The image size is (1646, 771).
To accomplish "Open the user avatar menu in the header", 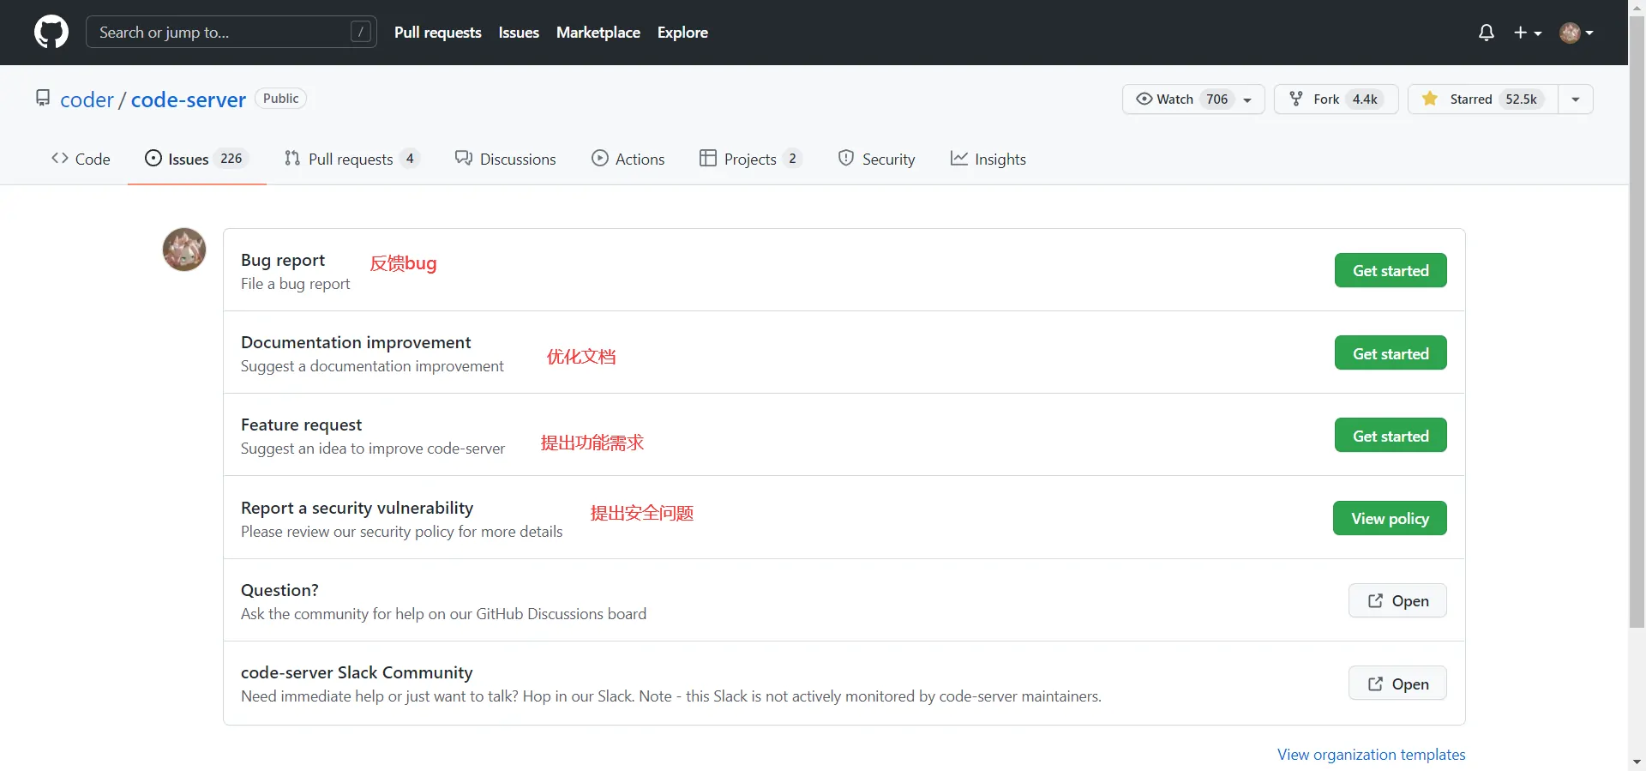I will coord(1577,33).
